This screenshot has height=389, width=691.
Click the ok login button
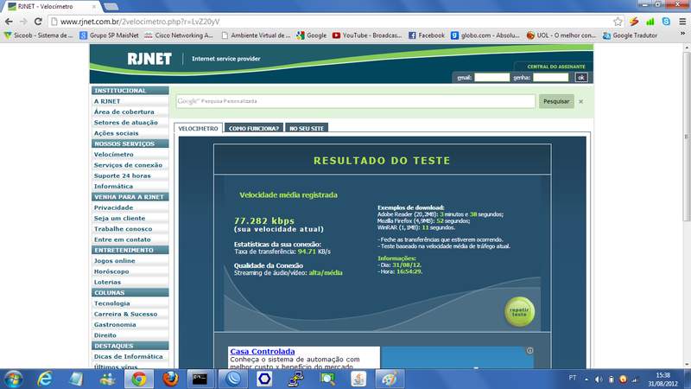[x=581, y=77]
